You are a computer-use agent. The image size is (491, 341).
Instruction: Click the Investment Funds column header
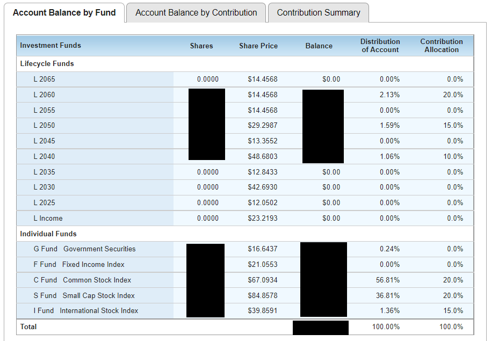[50, 46]
